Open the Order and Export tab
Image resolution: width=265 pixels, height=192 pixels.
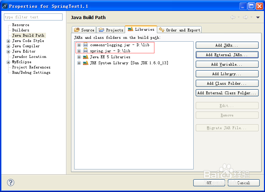(x=179, y=30)
